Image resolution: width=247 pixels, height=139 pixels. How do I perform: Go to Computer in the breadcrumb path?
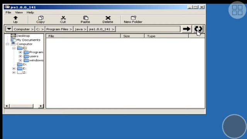click(24, 29)
